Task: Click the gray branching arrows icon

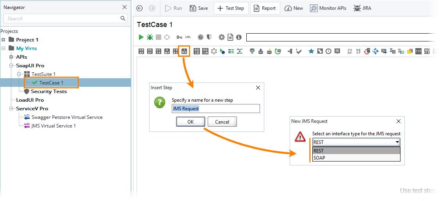Action: (290, 51)
